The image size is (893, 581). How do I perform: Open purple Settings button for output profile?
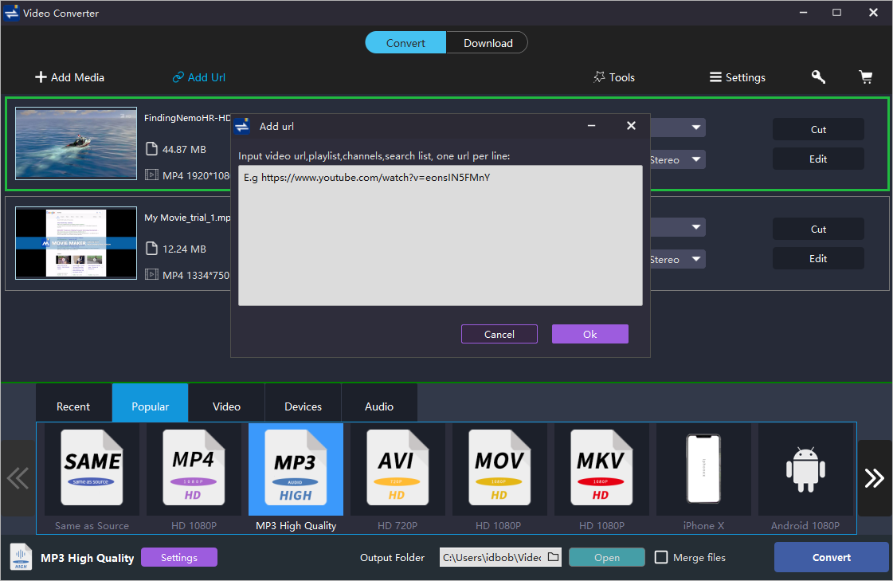point(178,557)
